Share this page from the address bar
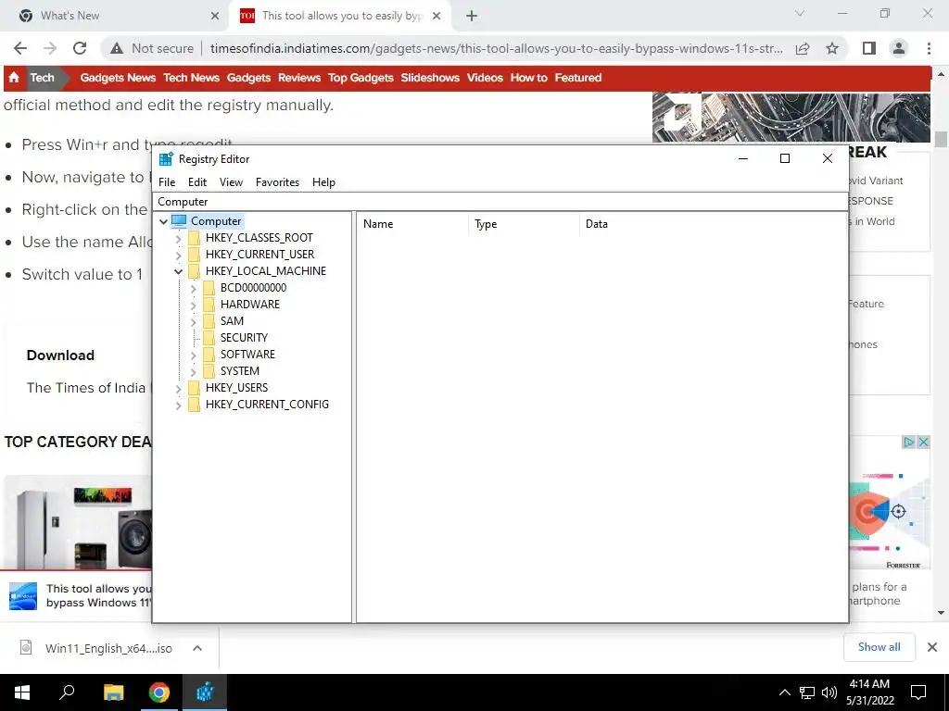949x711 pixels. pyautogui.click(x=803, y=48)
